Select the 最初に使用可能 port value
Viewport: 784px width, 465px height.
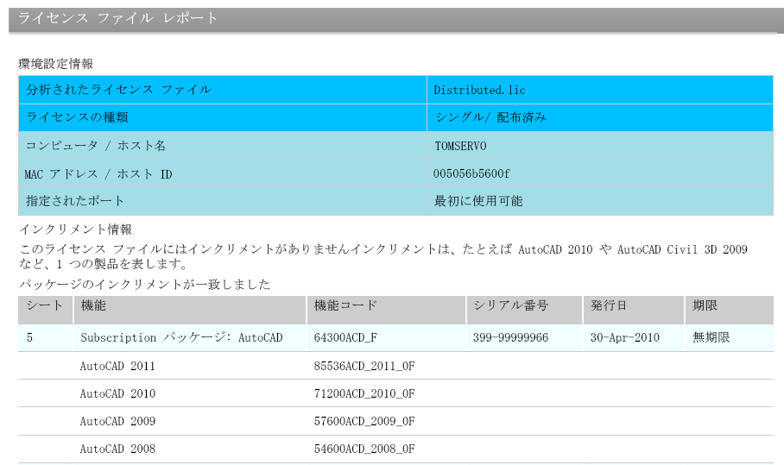click(x=478, y=201)
